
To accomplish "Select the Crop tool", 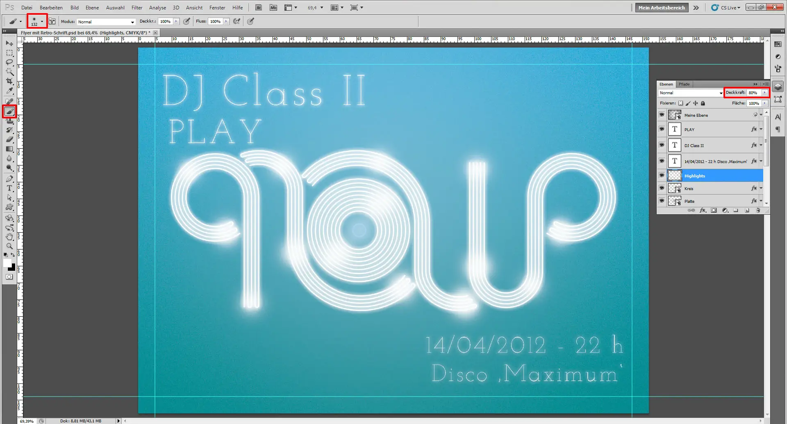I will [x=9, y=82].
